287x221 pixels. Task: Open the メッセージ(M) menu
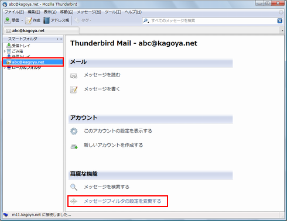tap(89, 12)
